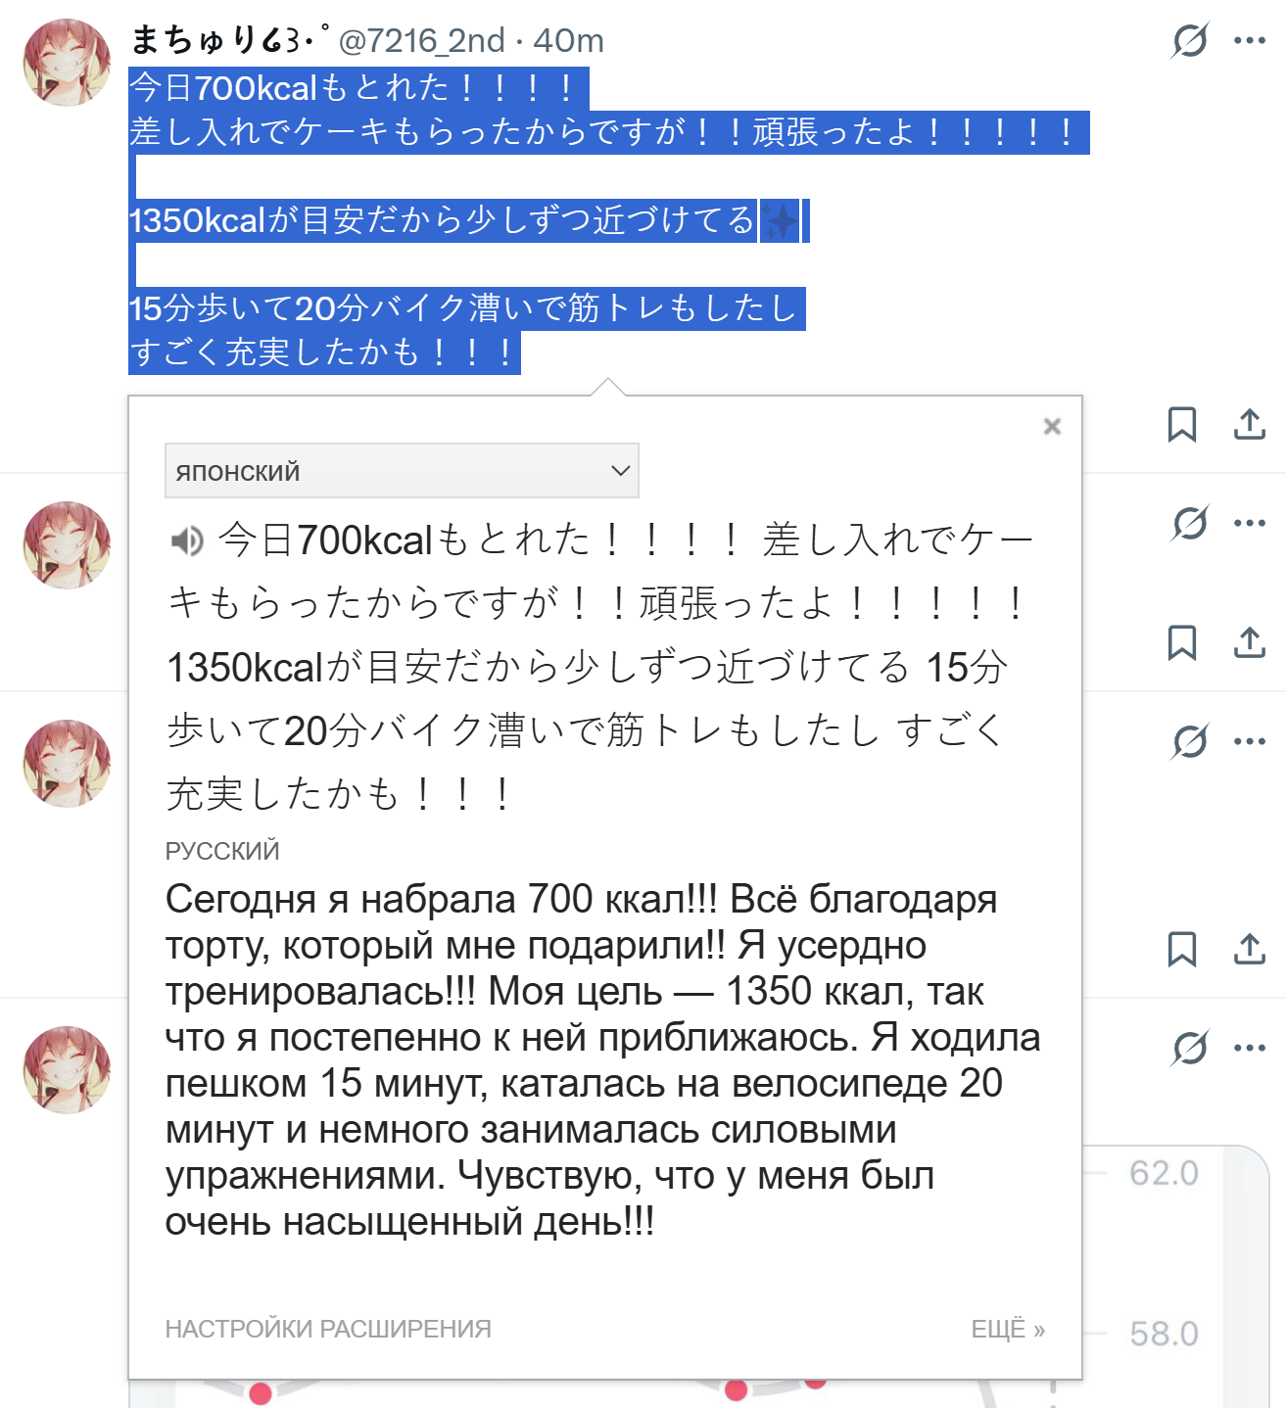The height and width of the screenshot is (1408, 1286).
Task: Close the translation popup
Action: [1052, 426]
